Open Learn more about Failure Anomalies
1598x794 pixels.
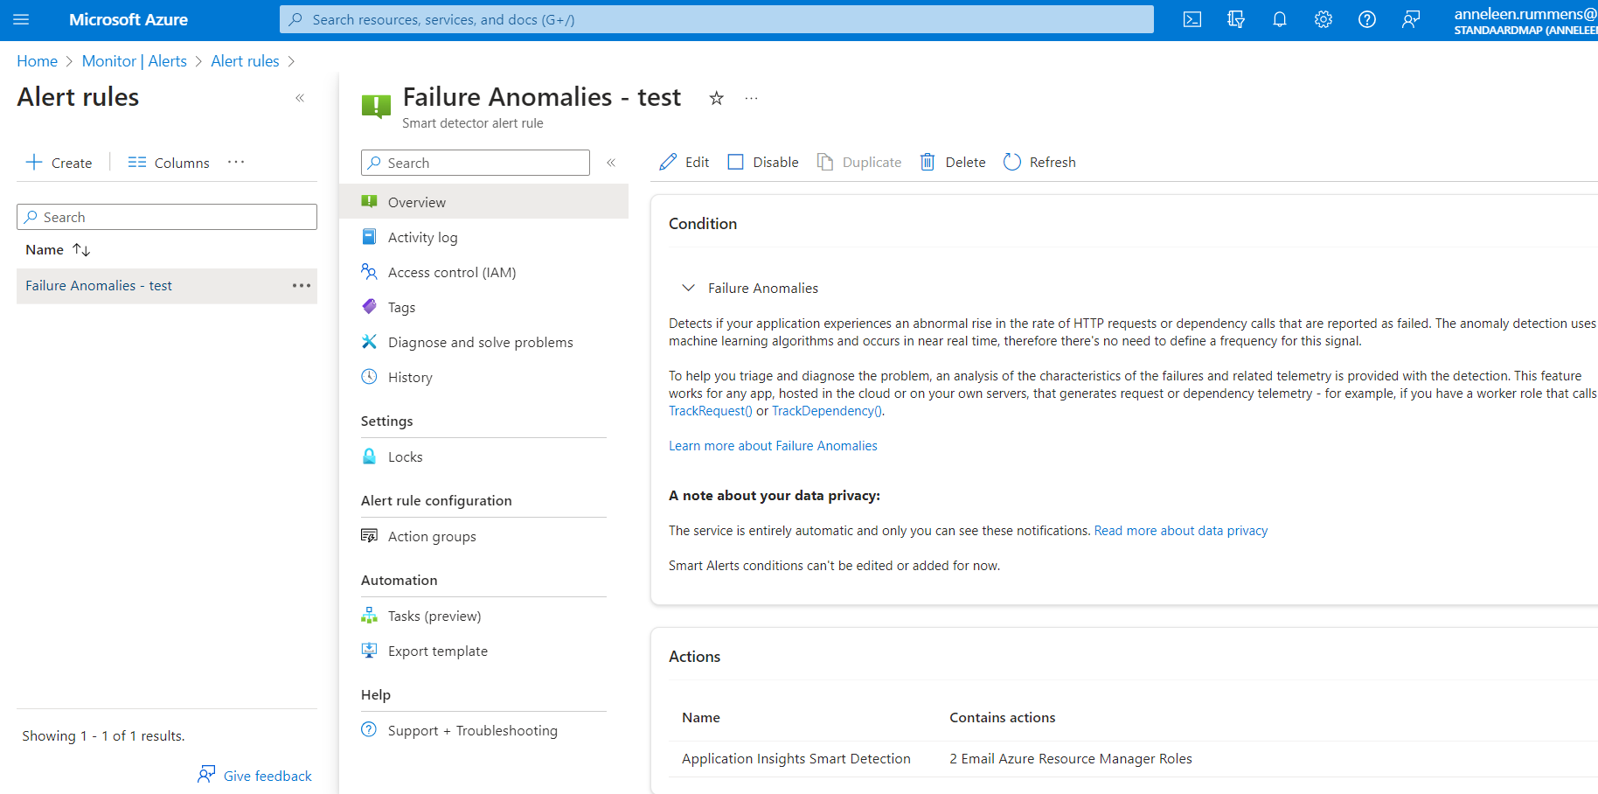click(x=773, y=446)
